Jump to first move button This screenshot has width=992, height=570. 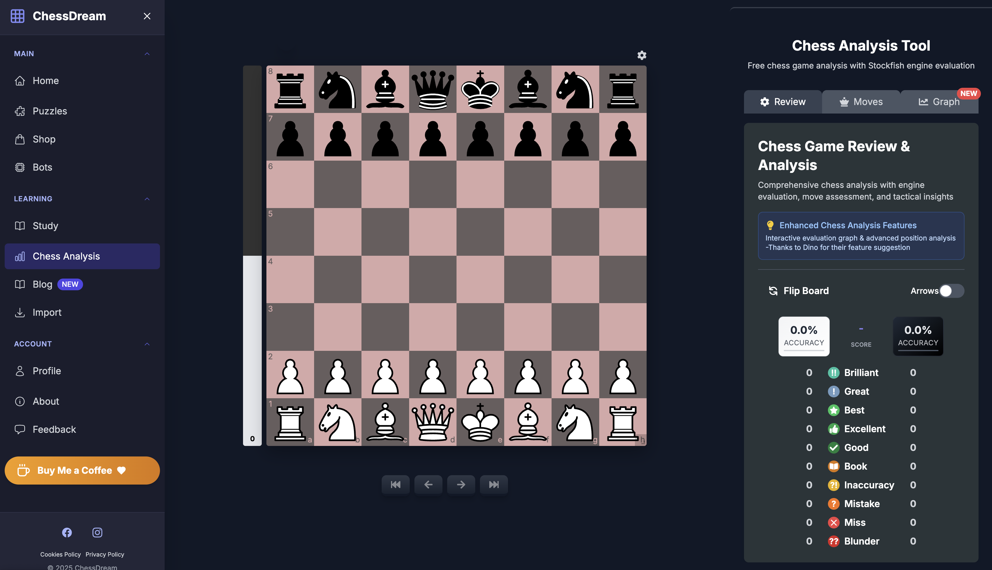395,485
